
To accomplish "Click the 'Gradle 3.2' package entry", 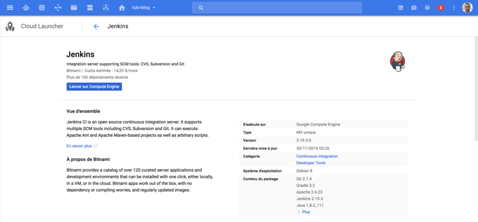I will (x=307, y=185).
